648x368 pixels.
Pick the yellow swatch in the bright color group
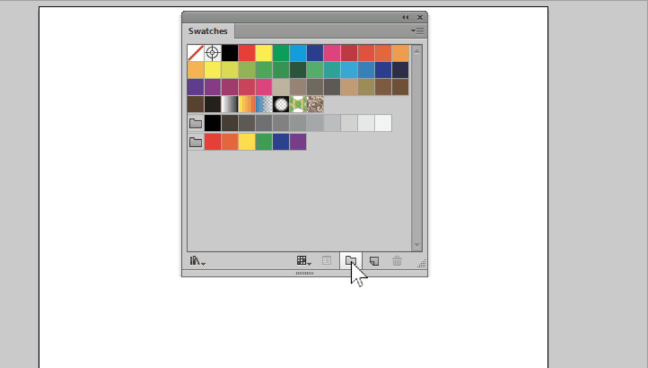[x=247, y=142]
